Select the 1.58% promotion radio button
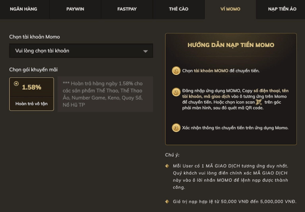The image size is (305, 212). tap(16, 84)
